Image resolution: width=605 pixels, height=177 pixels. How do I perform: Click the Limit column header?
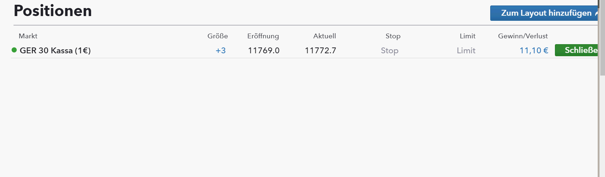(x=468, y=36)
